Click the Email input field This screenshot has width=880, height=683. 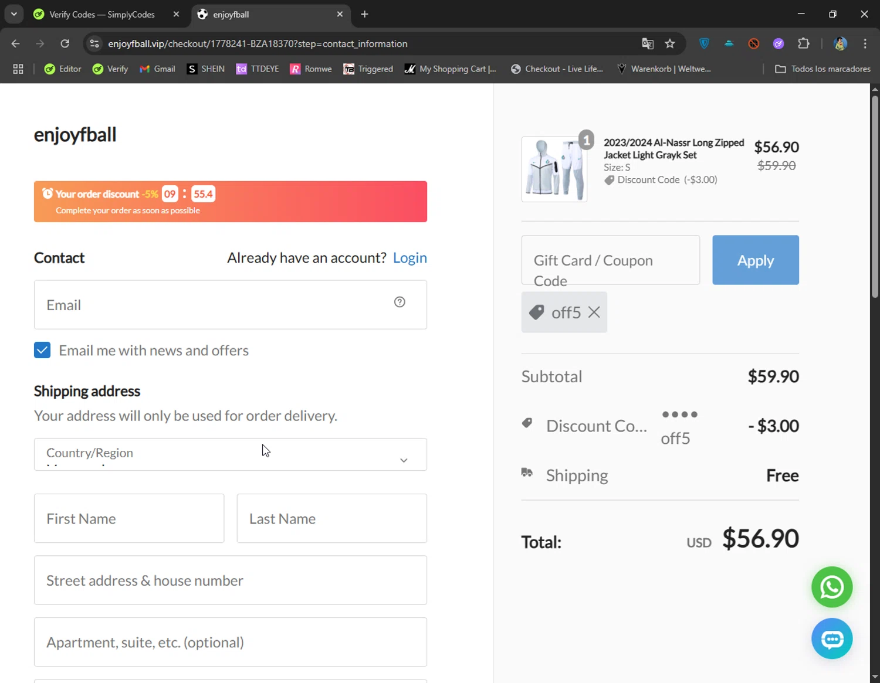(231, 305)
